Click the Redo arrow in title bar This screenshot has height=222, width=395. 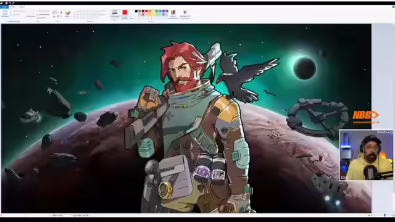click(x=13, y=3)
